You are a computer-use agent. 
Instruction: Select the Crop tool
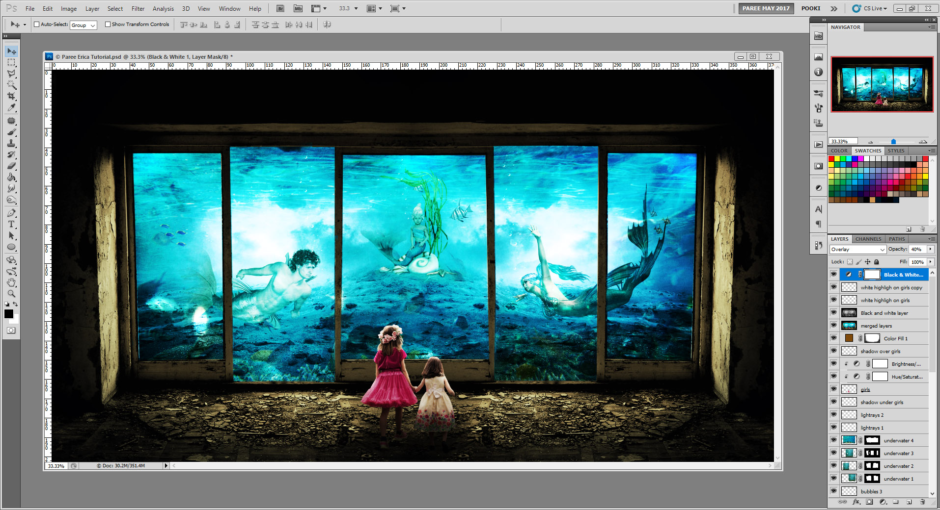pos(11,96)
